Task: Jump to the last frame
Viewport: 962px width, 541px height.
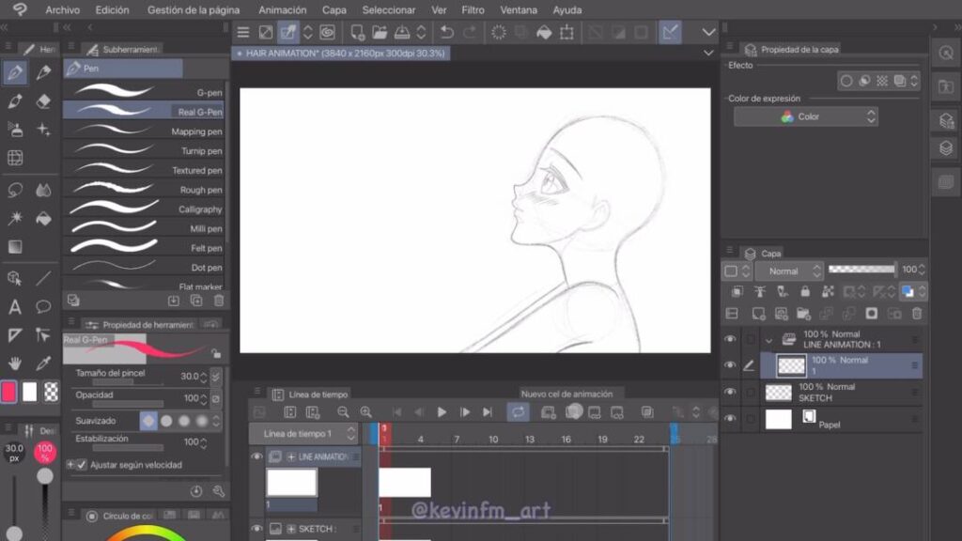Action: click(x=488, y=412)
